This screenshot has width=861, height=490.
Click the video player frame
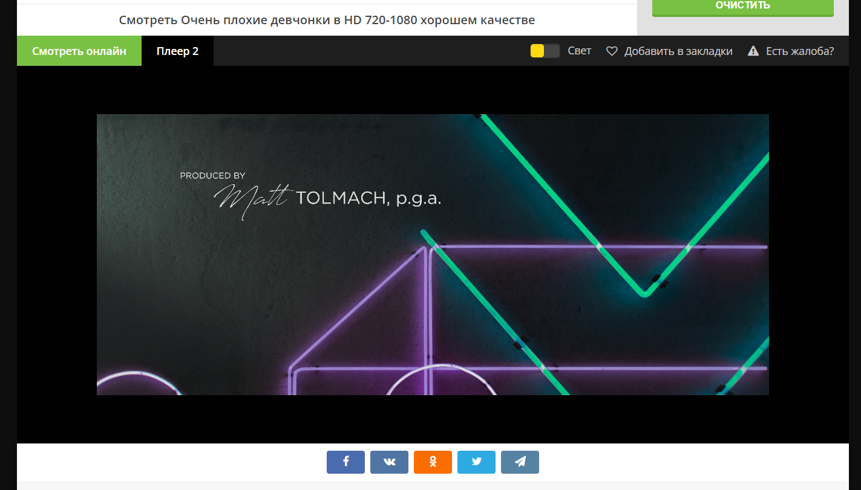[433, 254]
